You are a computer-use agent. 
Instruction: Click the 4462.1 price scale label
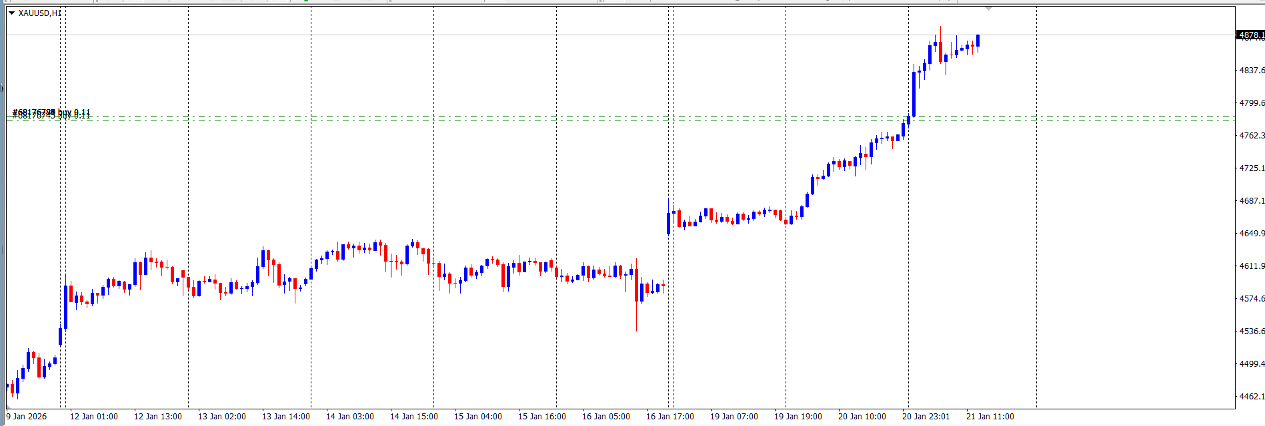(x=1251, y=397)
